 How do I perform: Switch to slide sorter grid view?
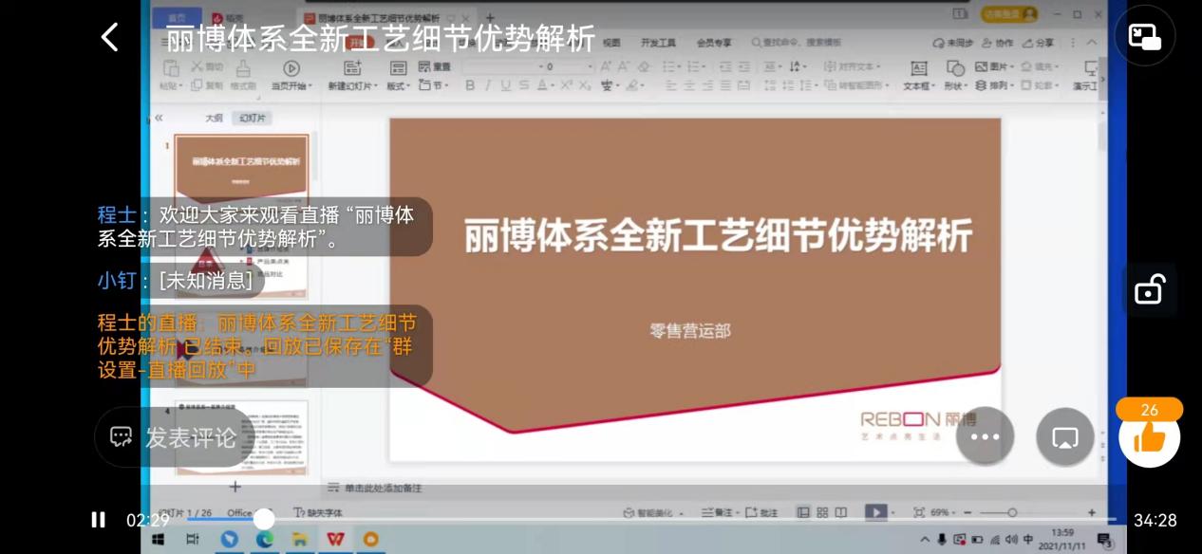pyautogui.click(x=822, y=512)
